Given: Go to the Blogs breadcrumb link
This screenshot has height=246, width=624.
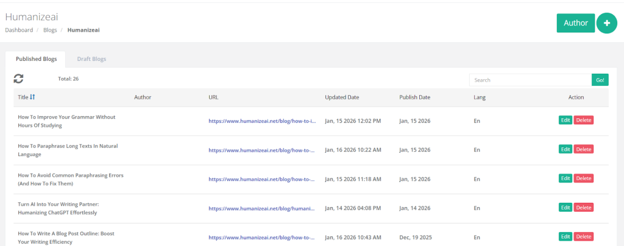Looking at the screenshot, I should (50, 30).
